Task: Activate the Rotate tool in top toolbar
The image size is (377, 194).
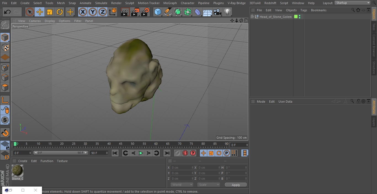Action: tap(60, 12)
